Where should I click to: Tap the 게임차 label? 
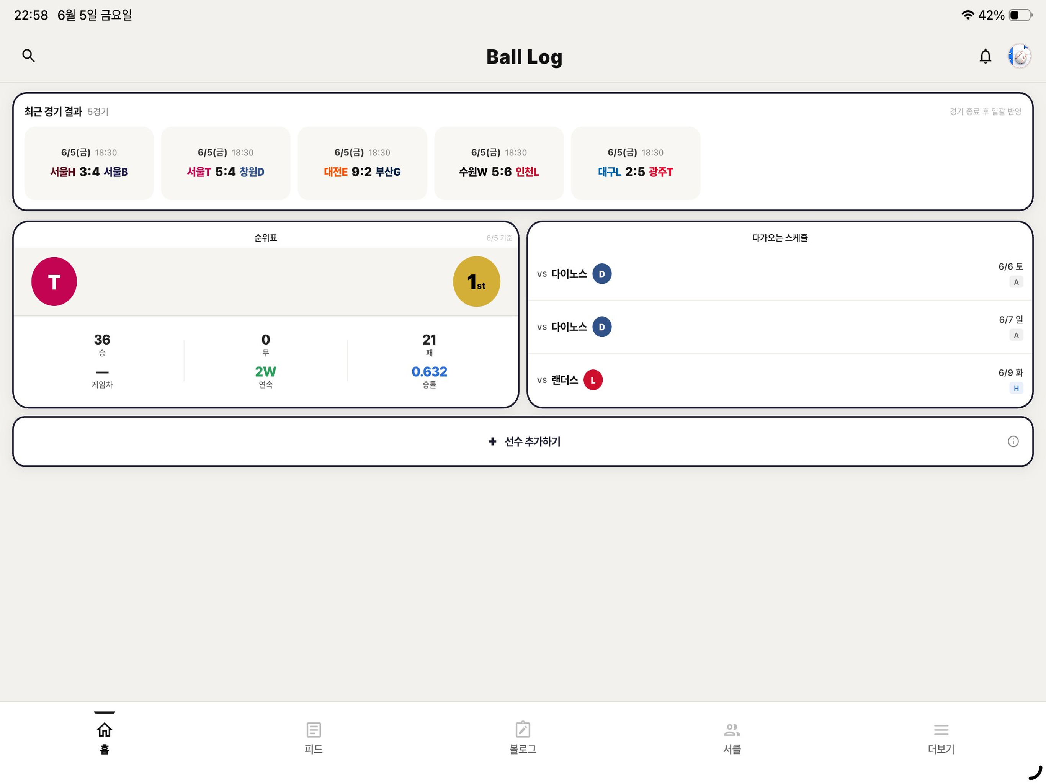click(102, 384)
